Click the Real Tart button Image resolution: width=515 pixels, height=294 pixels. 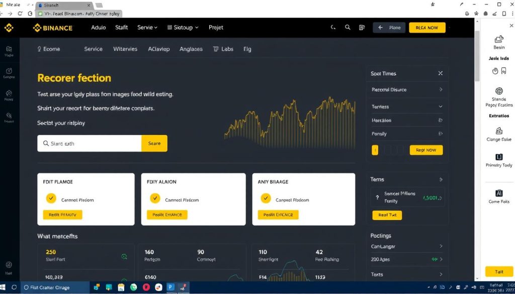[x=387, y=215]
